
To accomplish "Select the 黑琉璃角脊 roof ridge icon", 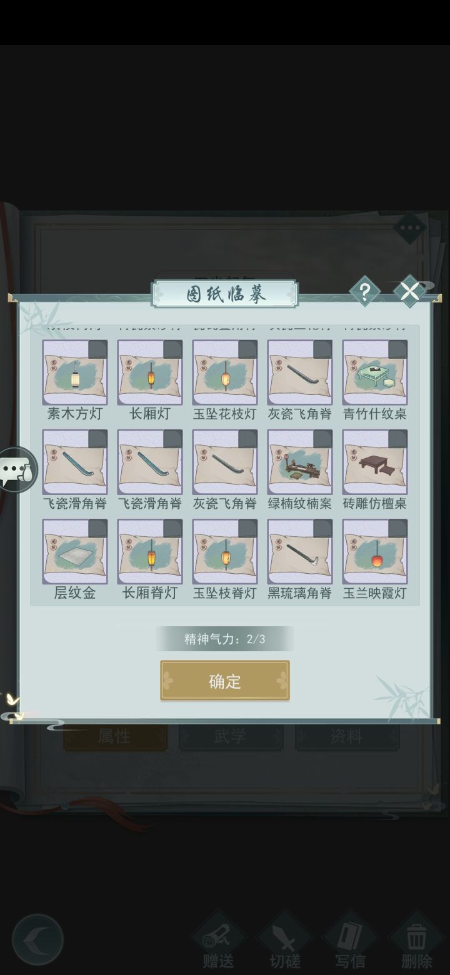I will coord(300,551).
